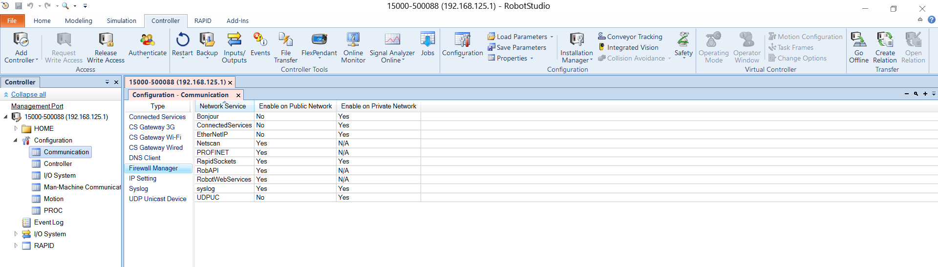Screen dimensions: 938x267
Task: Click the help question mark icon
Action: [932, 20]
